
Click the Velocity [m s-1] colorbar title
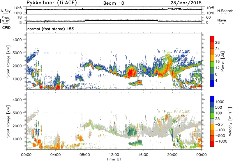coord(230,121)
